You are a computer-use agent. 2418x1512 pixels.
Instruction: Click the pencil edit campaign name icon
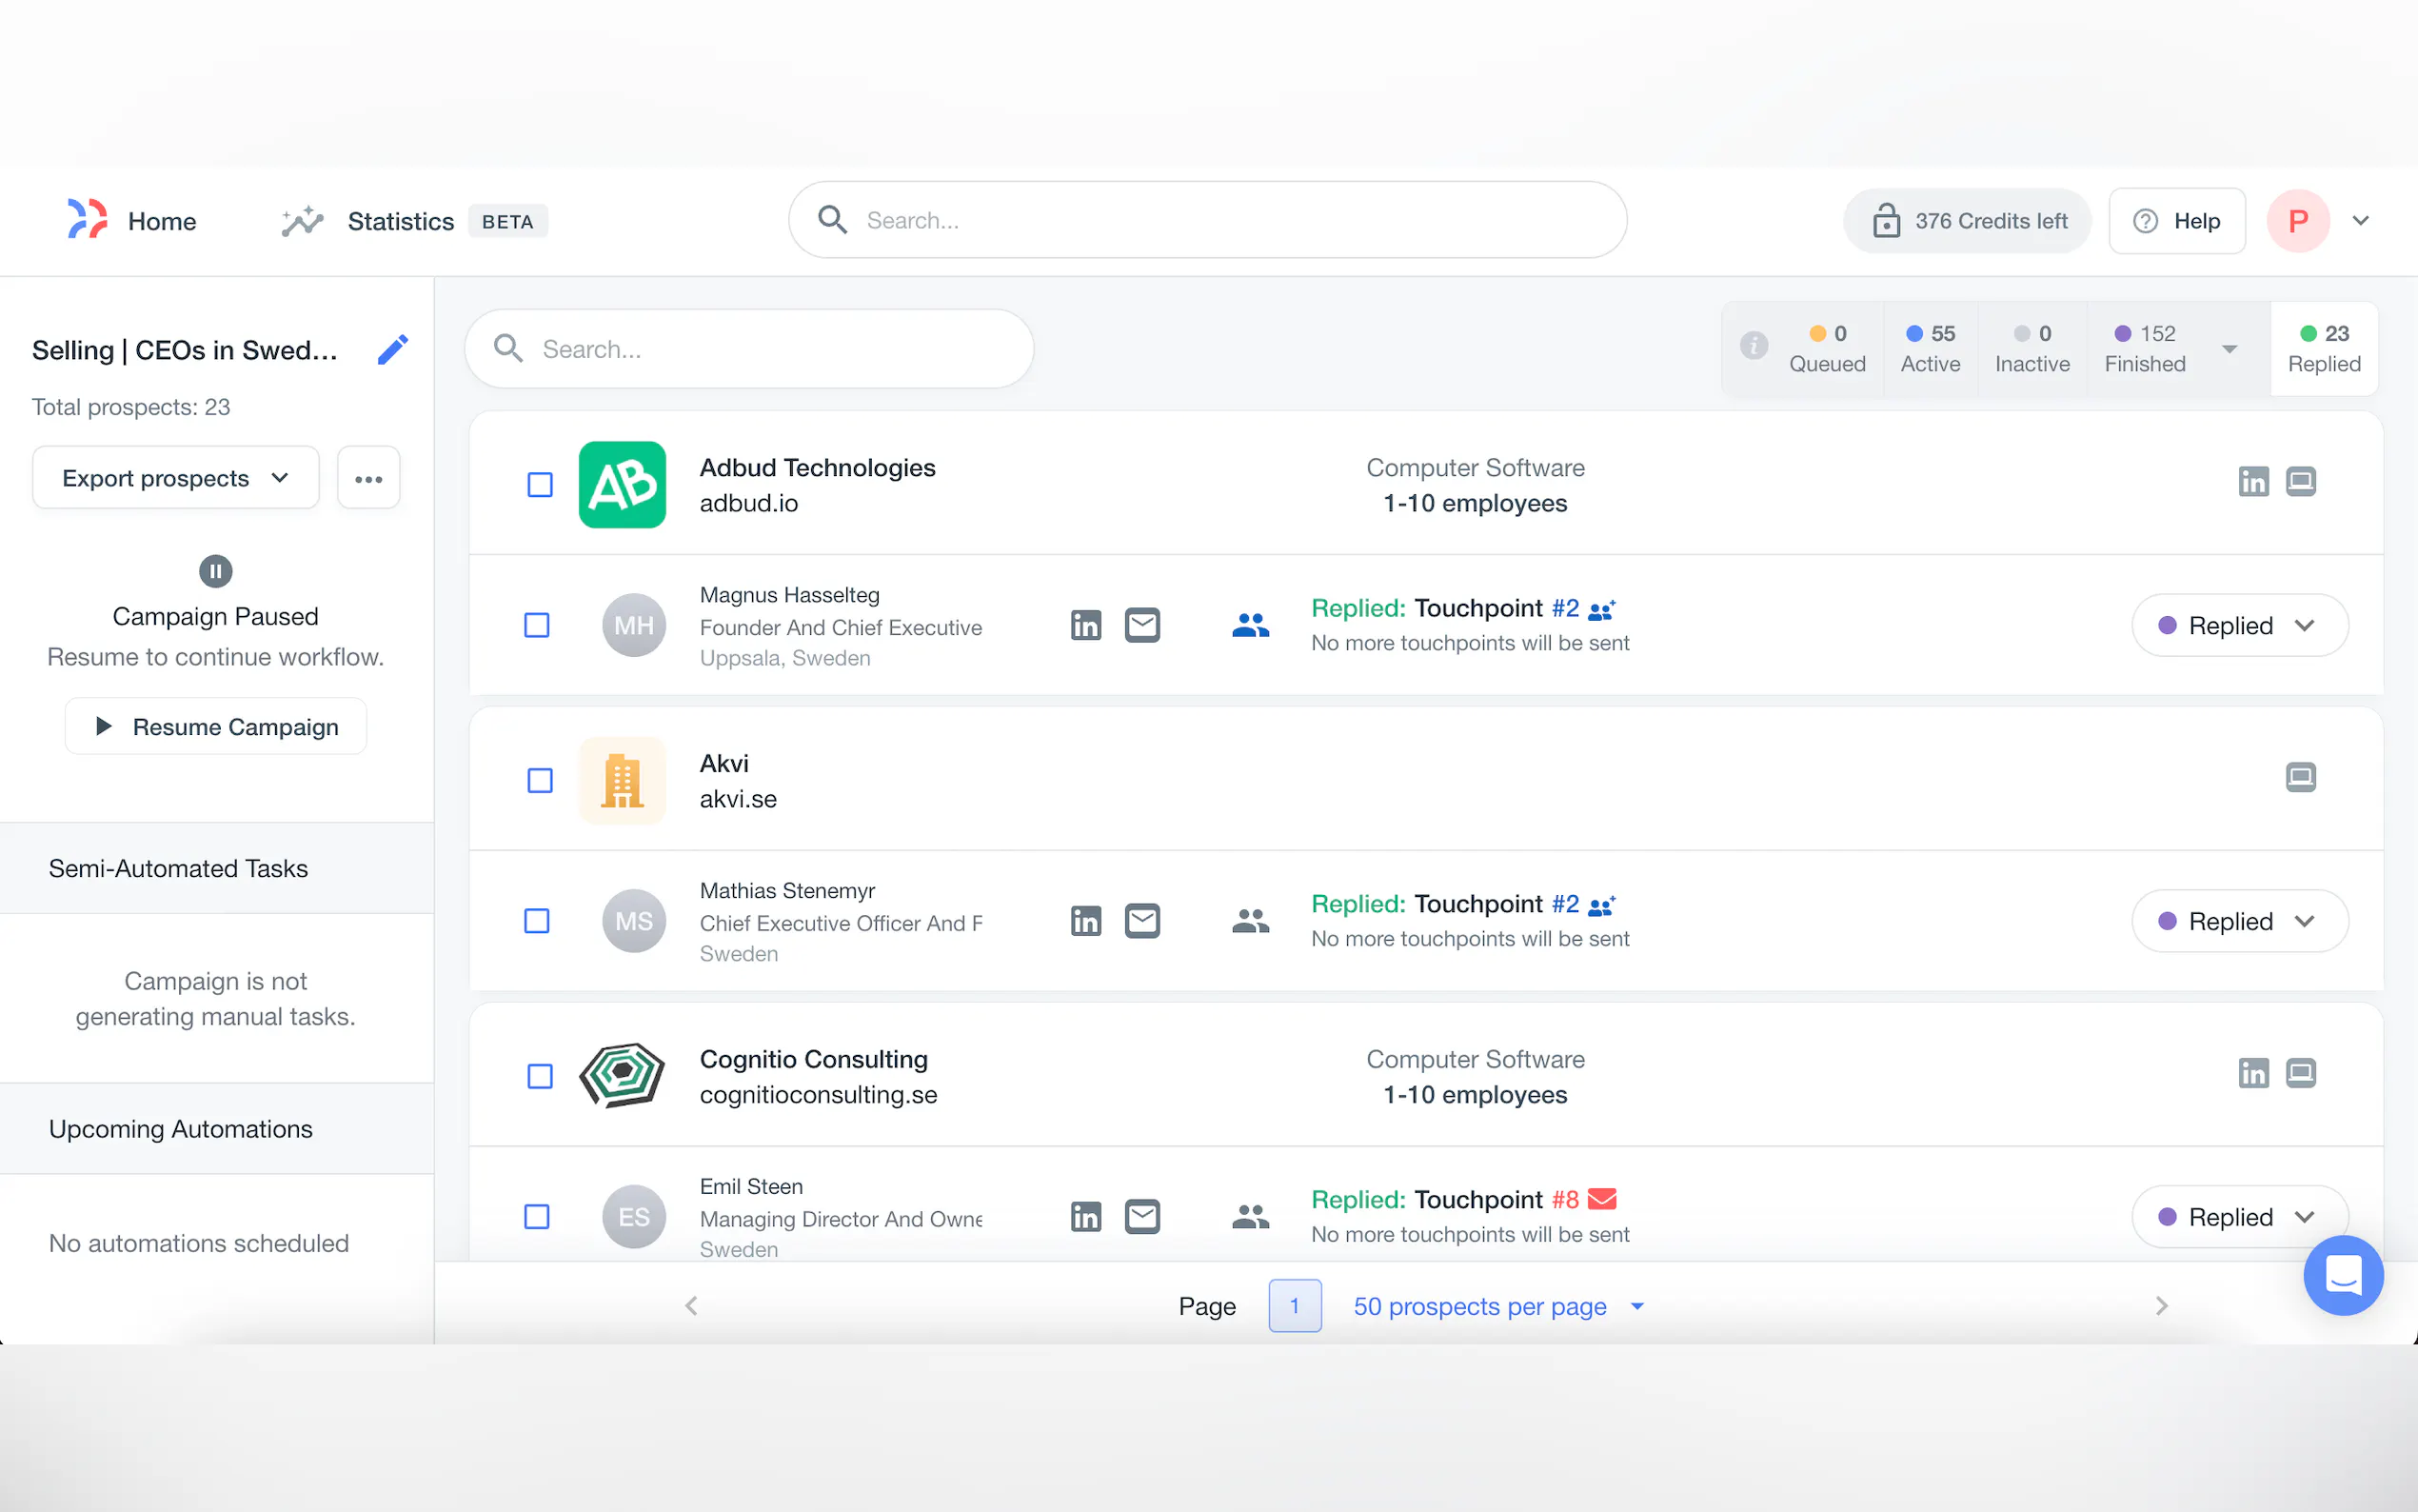[393, 350]
